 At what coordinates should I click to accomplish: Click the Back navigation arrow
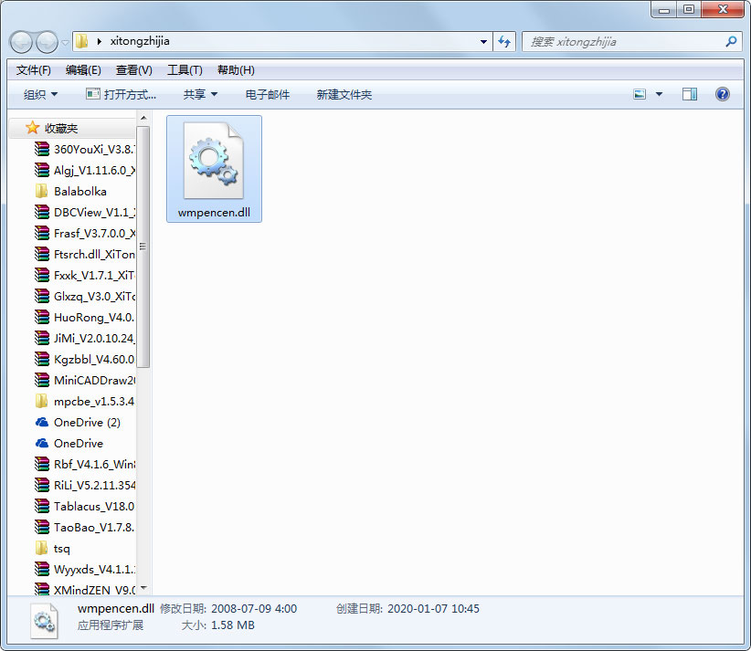pos(20,42)
